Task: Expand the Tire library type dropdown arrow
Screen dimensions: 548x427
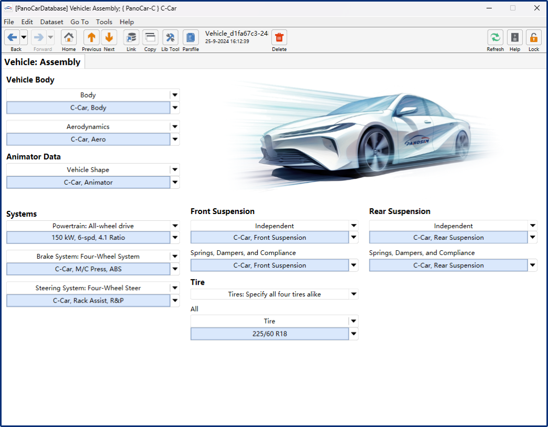Action: coord(354,321)
